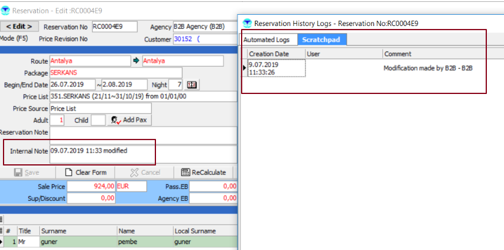Click the grayed-out Save button
This screenshot has height=250, width=504.
coord(27,172)
